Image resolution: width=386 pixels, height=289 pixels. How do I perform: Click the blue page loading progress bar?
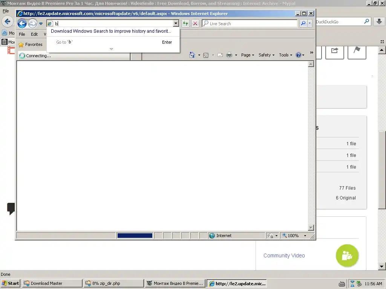coord(135,236)
